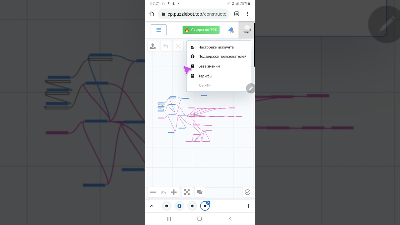Screen dimensions: 400x225
Task: Select the bot tab next to the up chevron
Action: (167, 206)
